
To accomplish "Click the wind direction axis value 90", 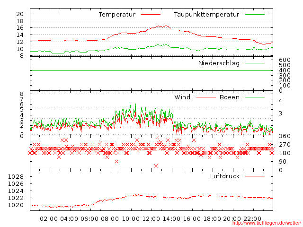I will pos(283,162).
